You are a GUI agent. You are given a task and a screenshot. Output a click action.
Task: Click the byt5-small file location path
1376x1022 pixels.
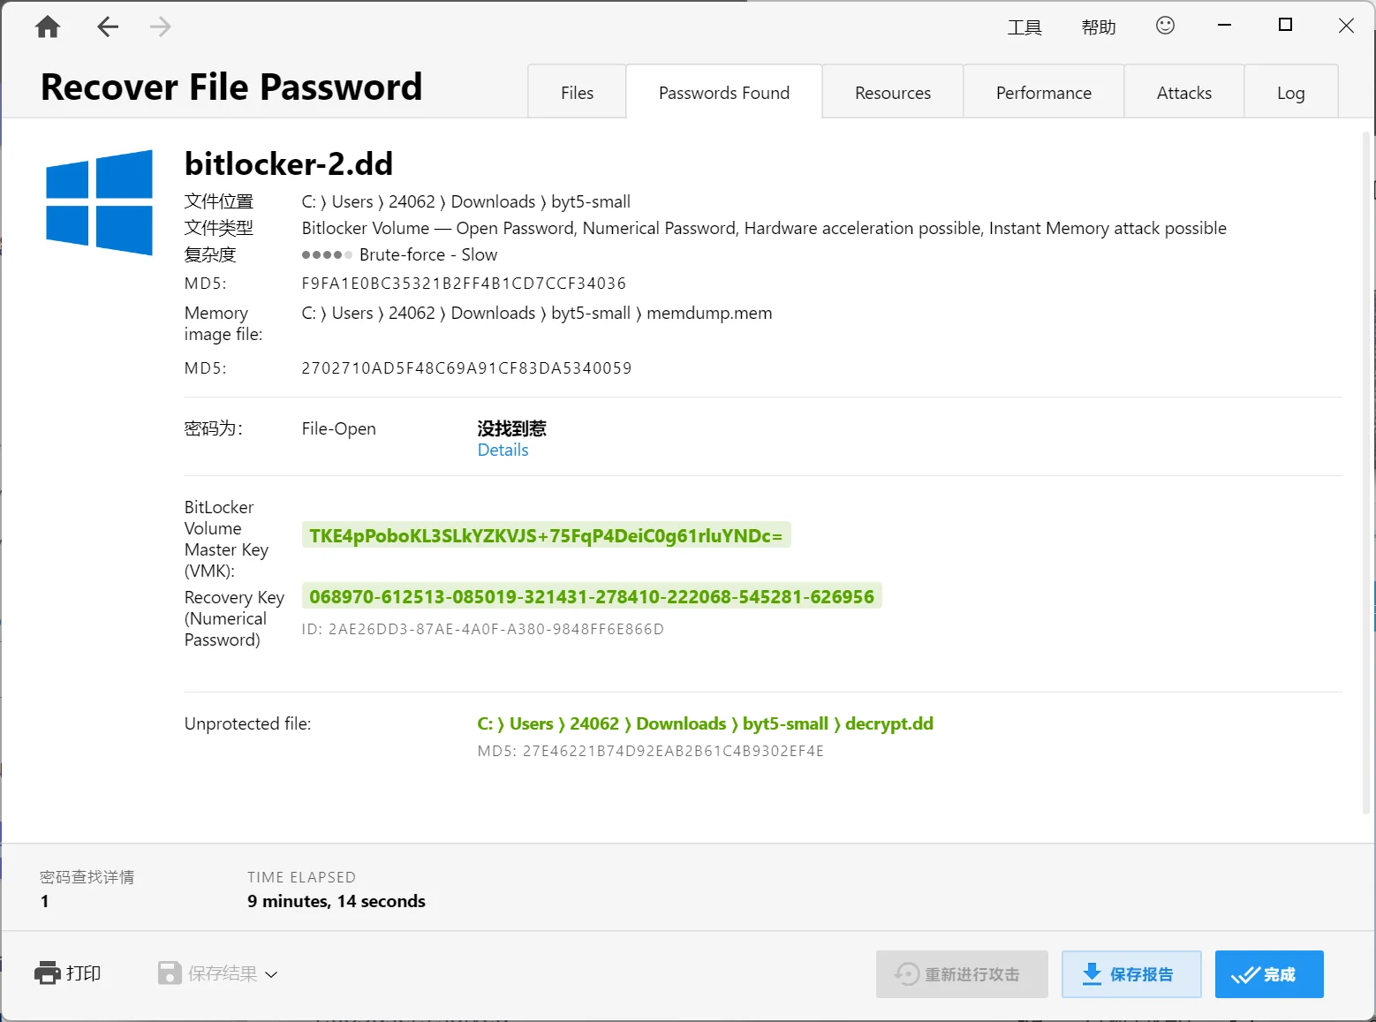pyautogui.click(x=465, y=201)
